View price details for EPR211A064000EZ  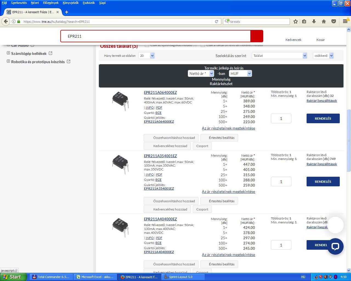click(228, 128)
